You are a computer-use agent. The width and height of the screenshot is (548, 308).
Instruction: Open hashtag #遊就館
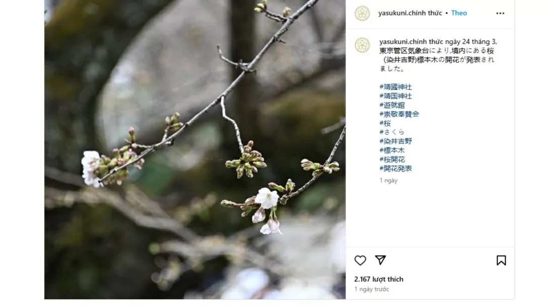[x=392, y=105]
